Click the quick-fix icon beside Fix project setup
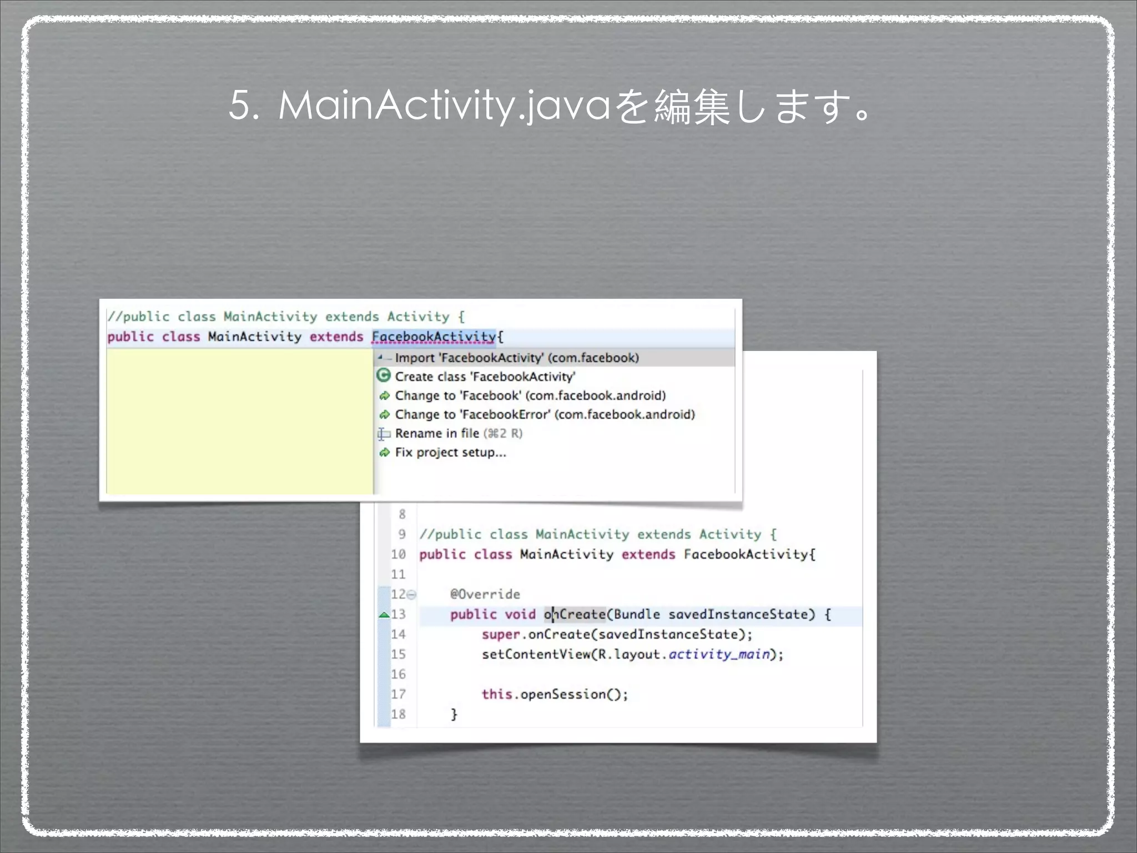Viewport: 1137px width, 853px height. click(x=384, y=453)
